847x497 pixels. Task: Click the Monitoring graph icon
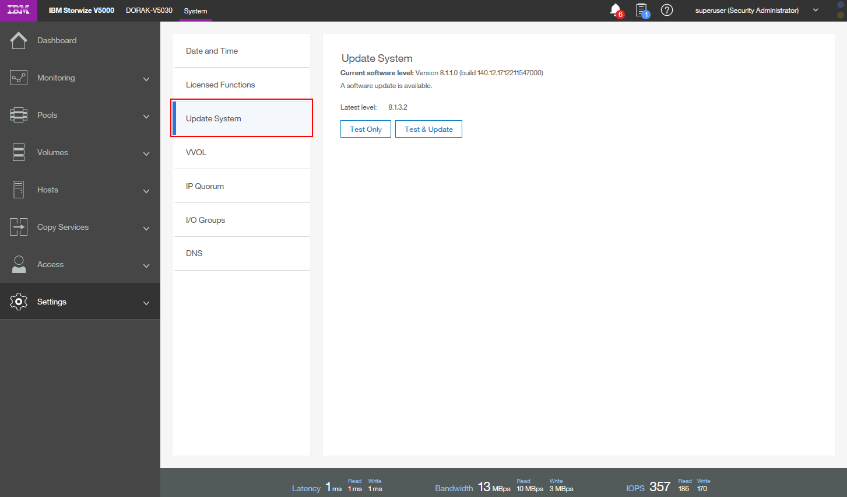point(19,78)
